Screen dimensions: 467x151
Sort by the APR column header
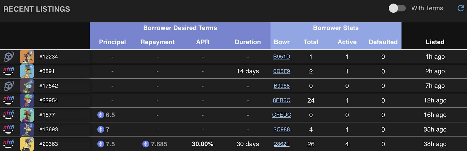[x=203, y=42]
